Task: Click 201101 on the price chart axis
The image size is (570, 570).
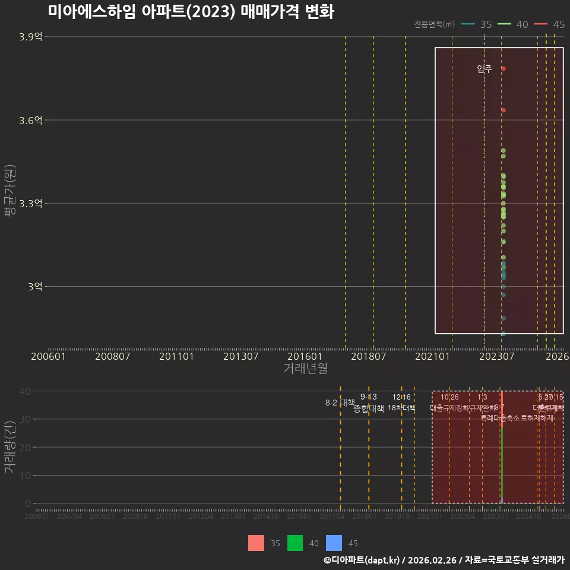Action: click(x=176, y=356)
